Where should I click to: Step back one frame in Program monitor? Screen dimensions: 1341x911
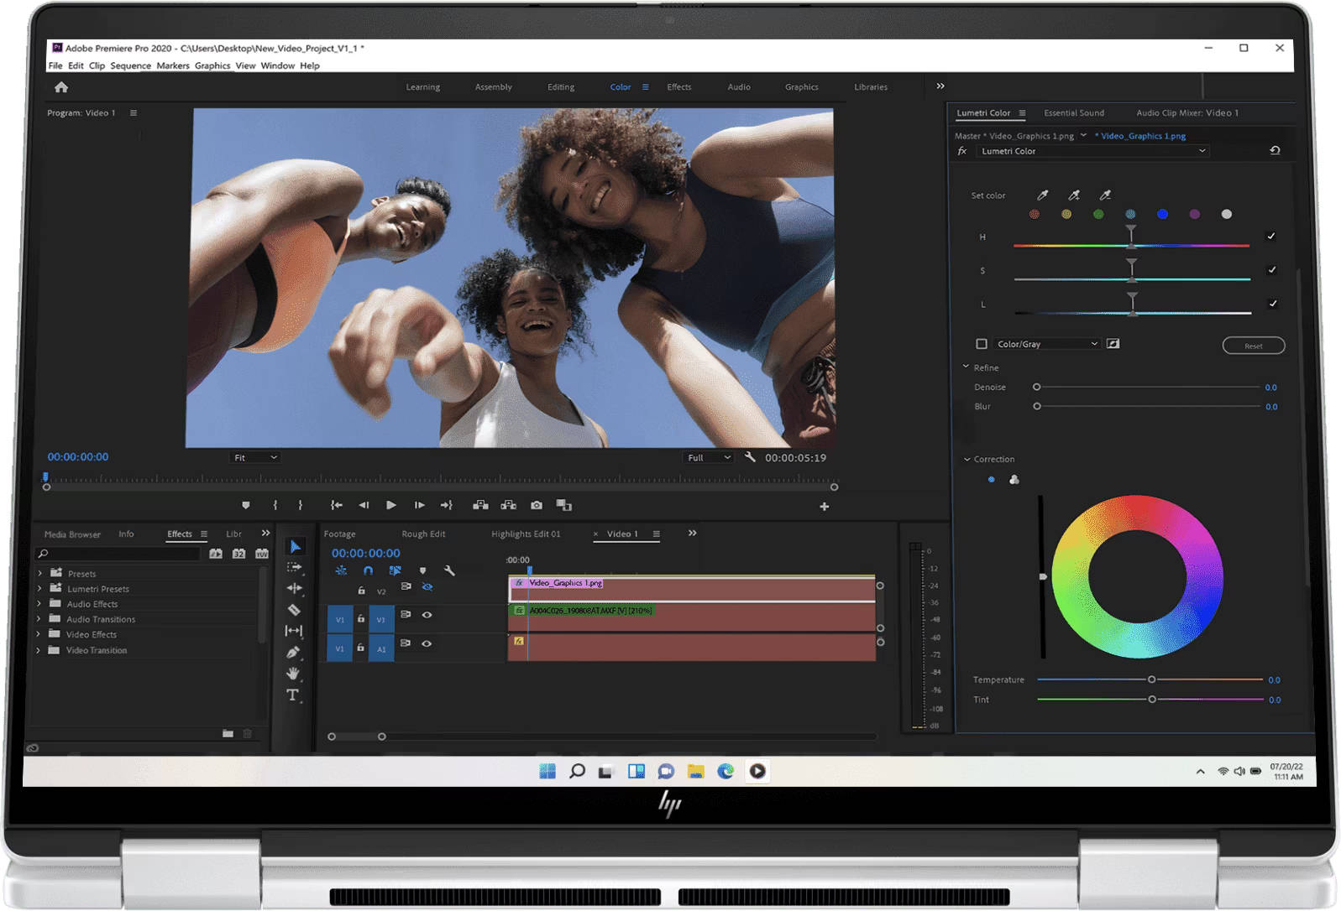point(364,505)
